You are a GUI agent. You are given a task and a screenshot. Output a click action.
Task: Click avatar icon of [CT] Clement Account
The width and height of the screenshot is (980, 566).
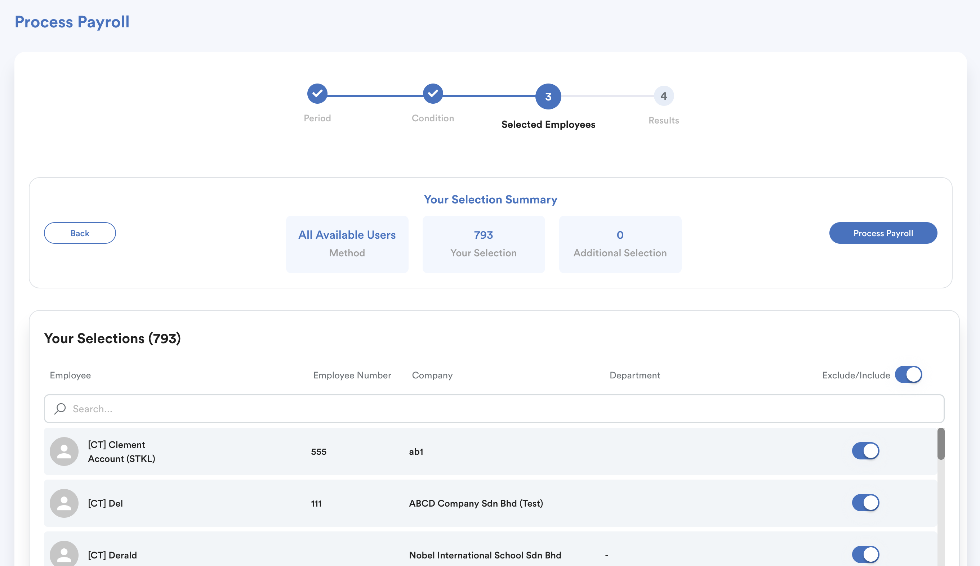pos(64,451)
